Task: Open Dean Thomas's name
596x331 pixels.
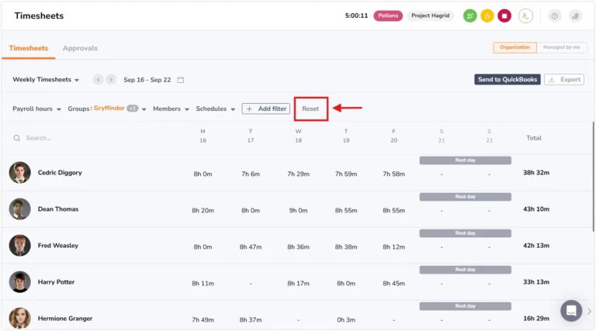Action: click(58, 209)
